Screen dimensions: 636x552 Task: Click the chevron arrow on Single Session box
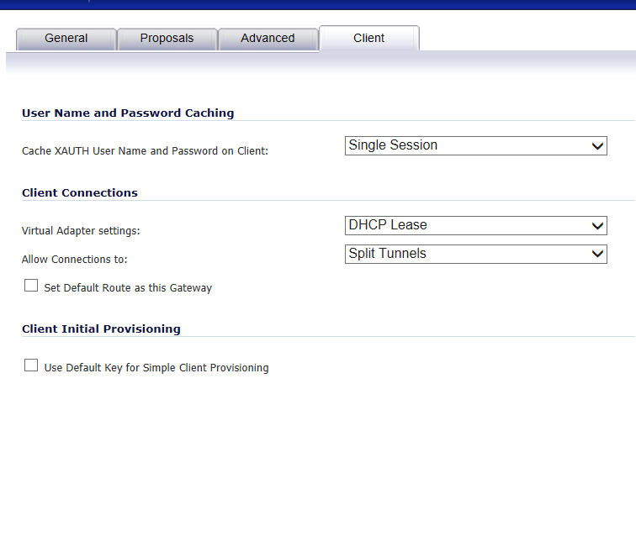597,146
